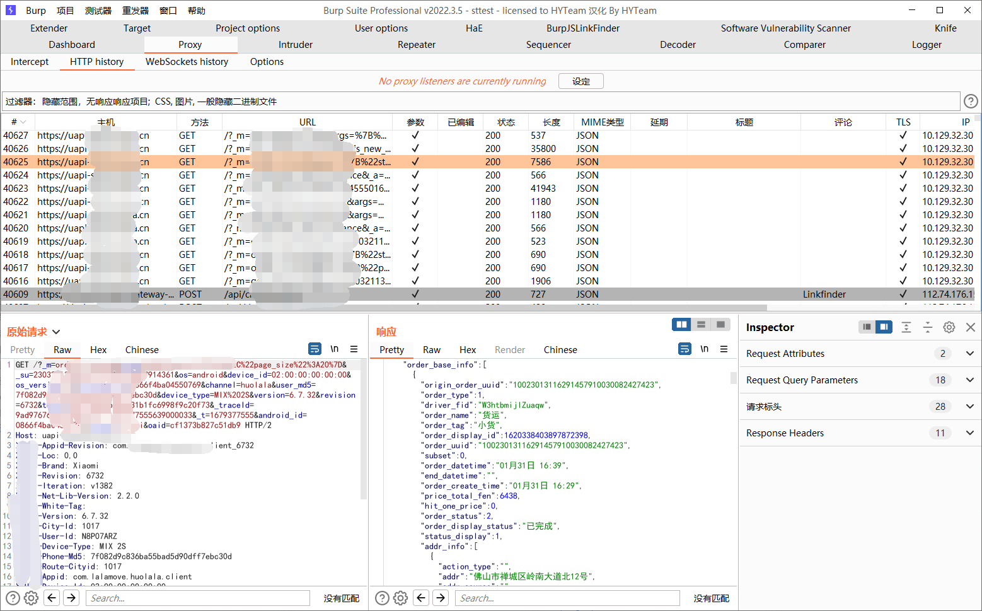Go to previous response search match
982x611 pixels.
pos(422,598)
